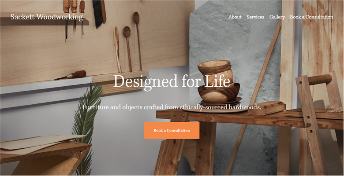Click the round-headed middle wooden spoon

click(128, 48)
